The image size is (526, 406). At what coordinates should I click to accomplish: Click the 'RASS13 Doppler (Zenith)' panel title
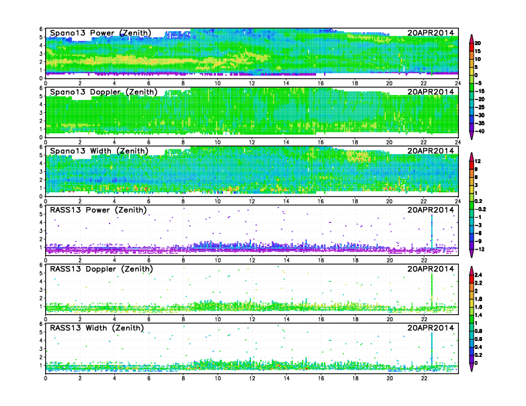(x=102, y=269)
